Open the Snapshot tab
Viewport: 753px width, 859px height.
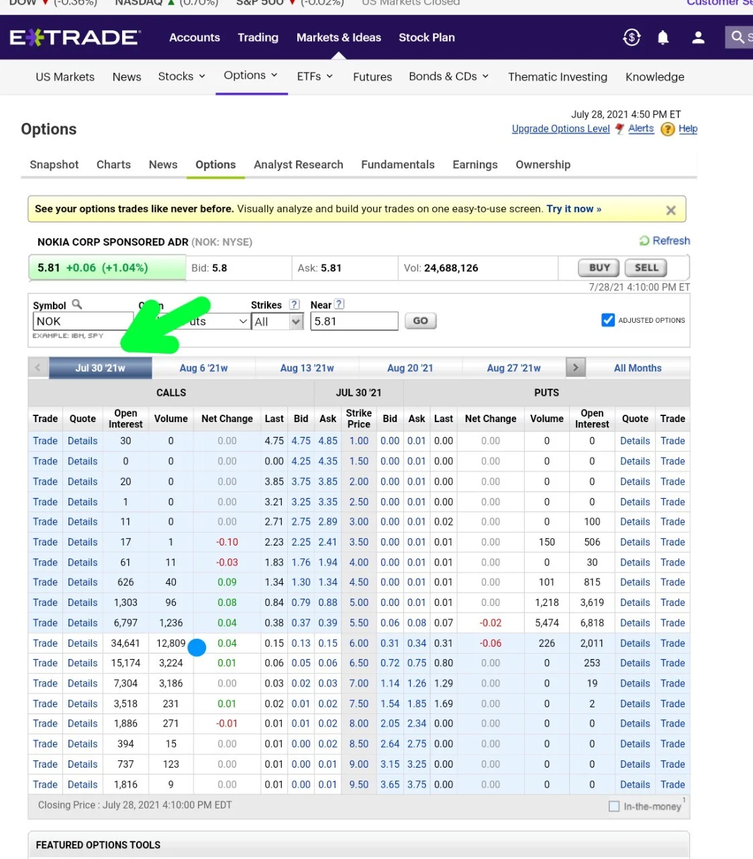54,164
